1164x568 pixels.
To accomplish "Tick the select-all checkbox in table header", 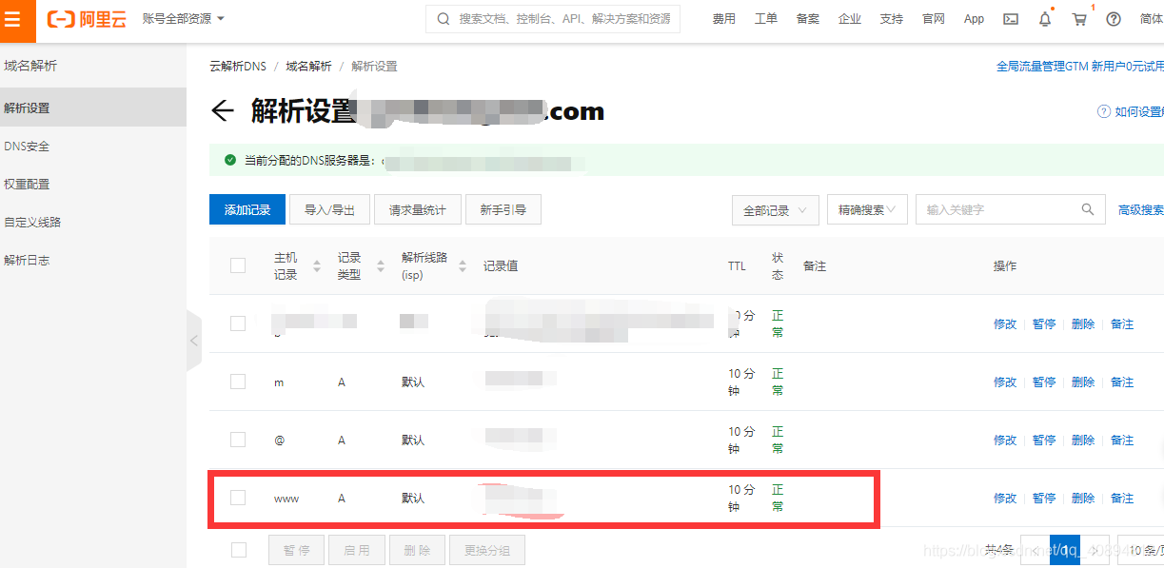I will (x=238, y=265).
